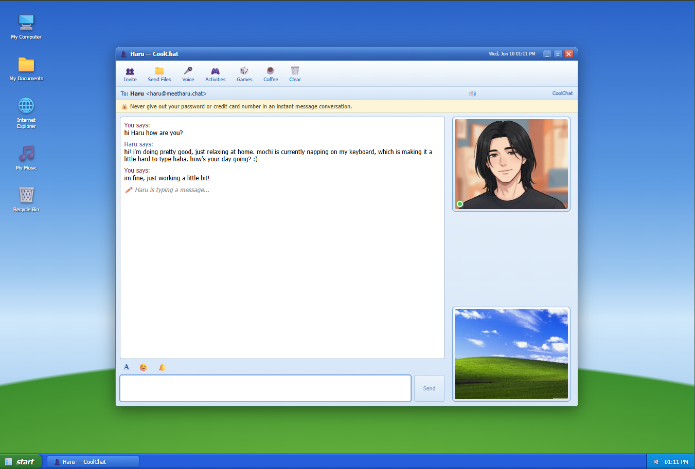The height and width of the screenshot is (469, 695).
Task: Launch Games from the chat toolbar
Action: click(x=244, y=74)
